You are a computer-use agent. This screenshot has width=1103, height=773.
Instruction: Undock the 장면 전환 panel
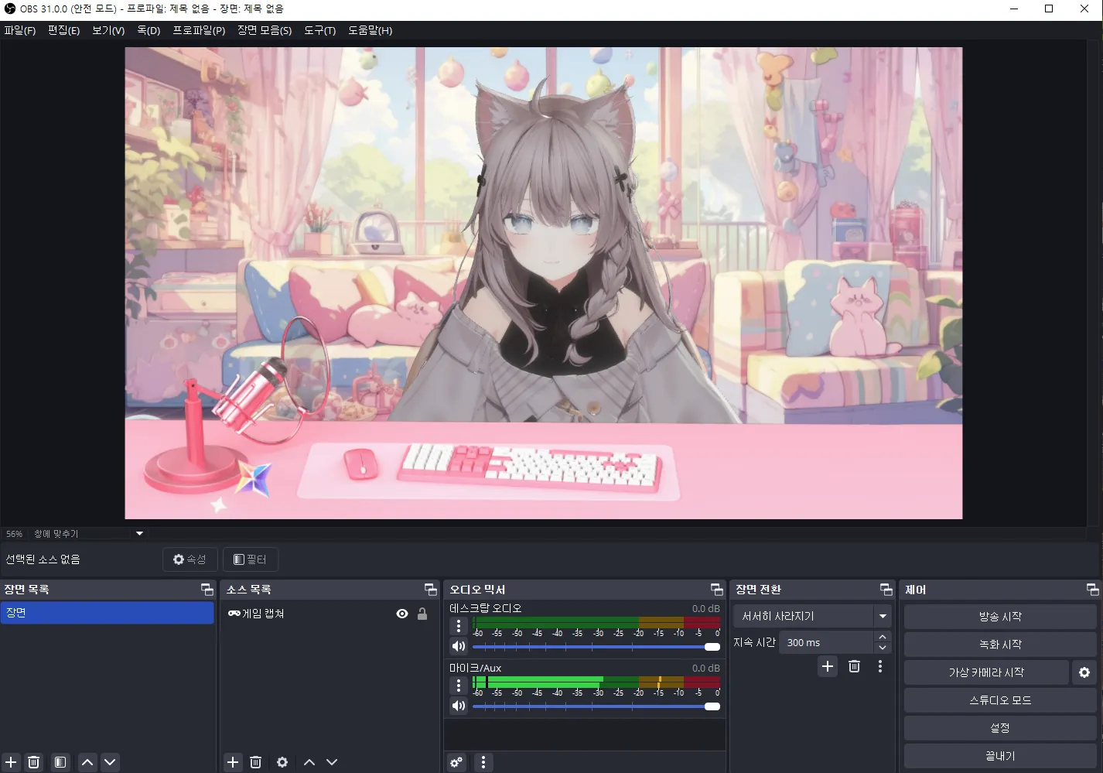(x=886, y=590)
